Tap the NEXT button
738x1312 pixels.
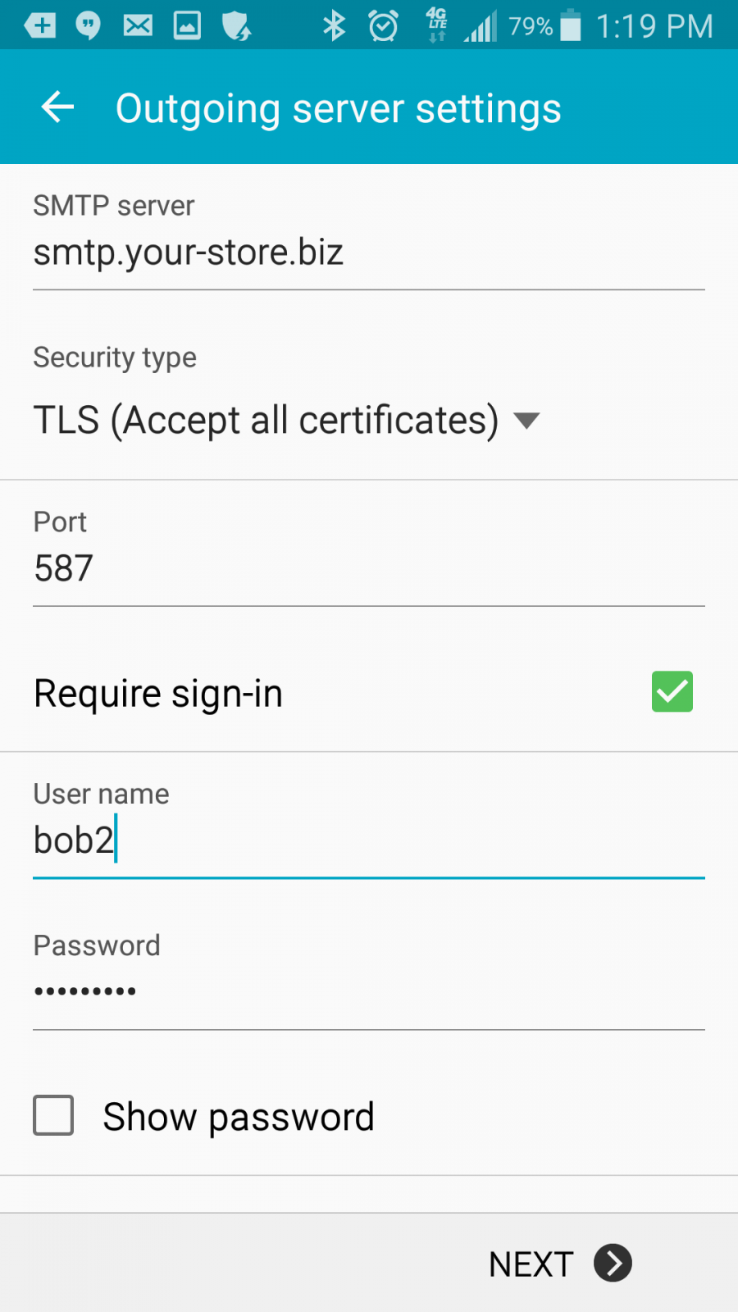click(x=561, y=1263)
